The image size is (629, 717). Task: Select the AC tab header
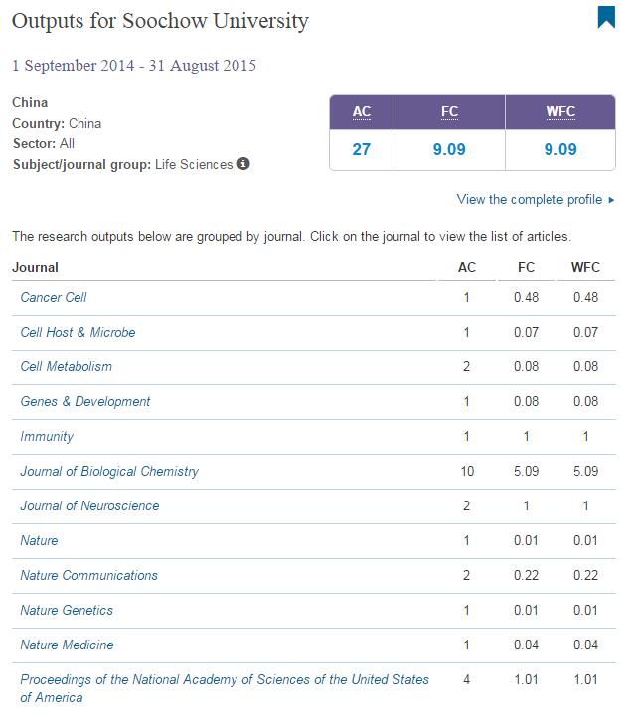[362, 112]
